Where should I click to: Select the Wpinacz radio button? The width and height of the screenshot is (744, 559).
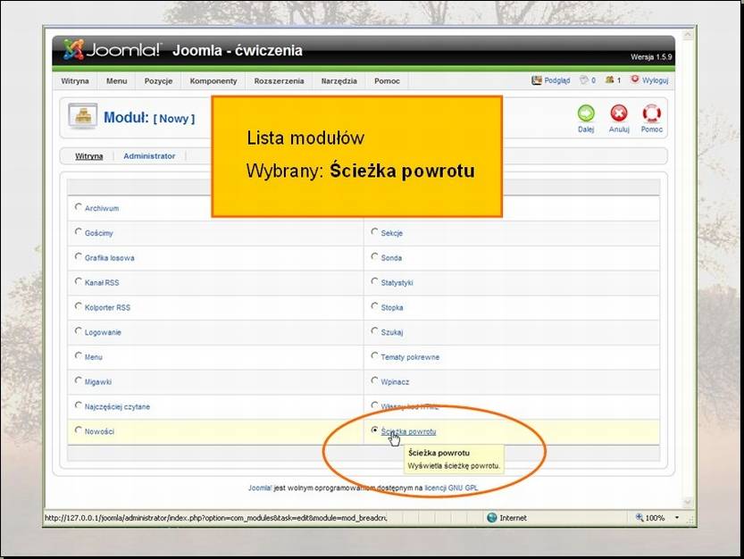click(x=374, y=380)
